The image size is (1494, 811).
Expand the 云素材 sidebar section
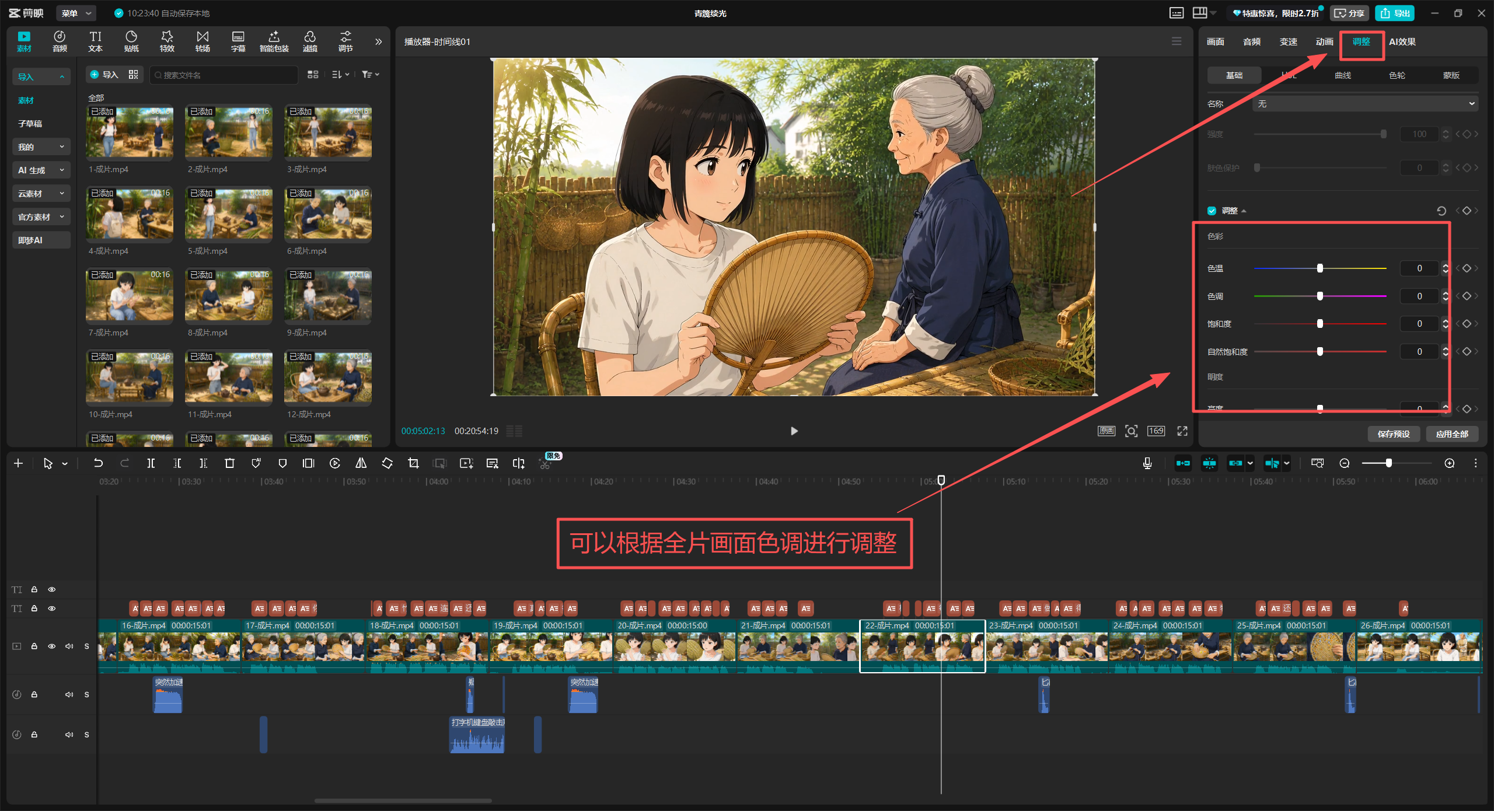[x=41, y=194]
